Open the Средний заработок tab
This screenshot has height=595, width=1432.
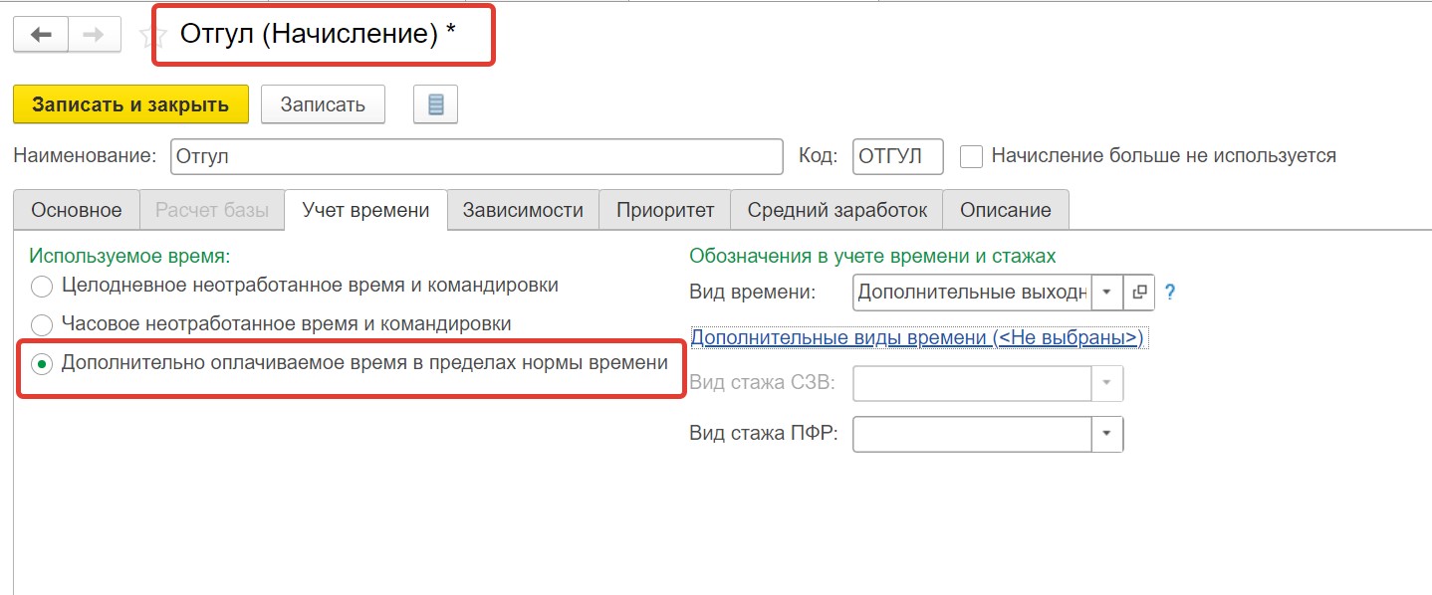click(x=837, y=210)
